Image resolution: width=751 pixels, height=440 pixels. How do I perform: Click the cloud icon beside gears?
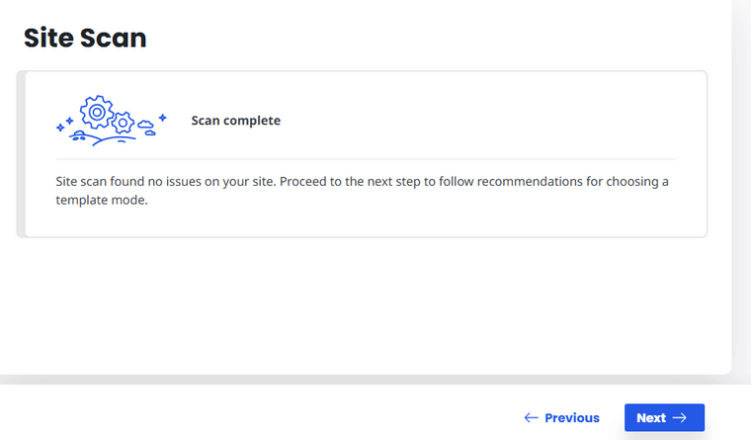click(x=146, y=128)
